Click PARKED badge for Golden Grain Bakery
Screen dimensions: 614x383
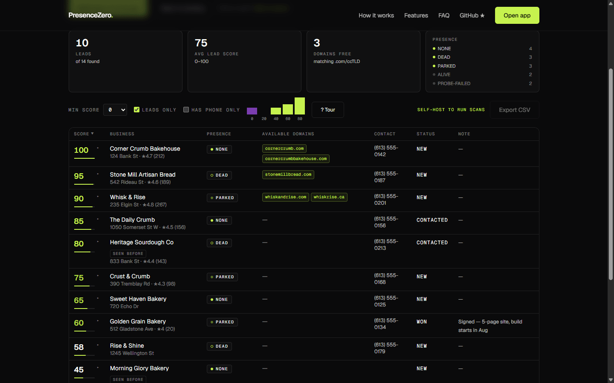(x=222, y=322)
